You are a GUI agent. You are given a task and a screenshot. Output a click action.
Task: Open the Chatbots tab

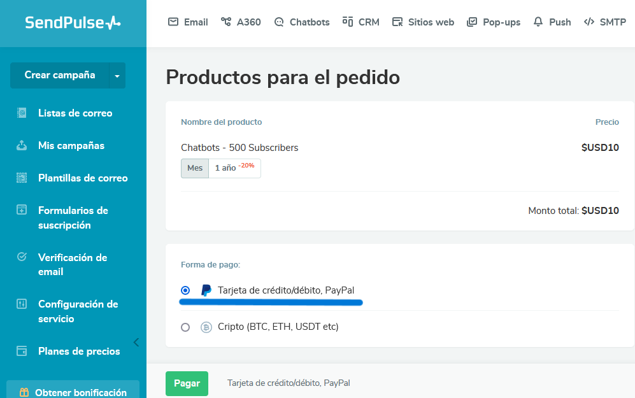pos(302,22)
